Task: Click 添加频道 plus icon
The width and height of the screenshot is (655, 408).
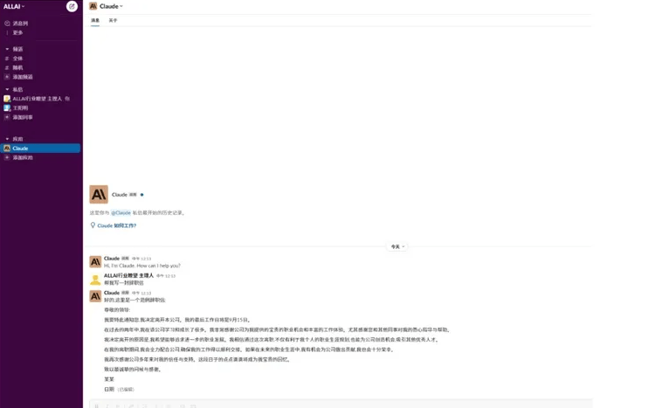Action: [x=7, y=77]
